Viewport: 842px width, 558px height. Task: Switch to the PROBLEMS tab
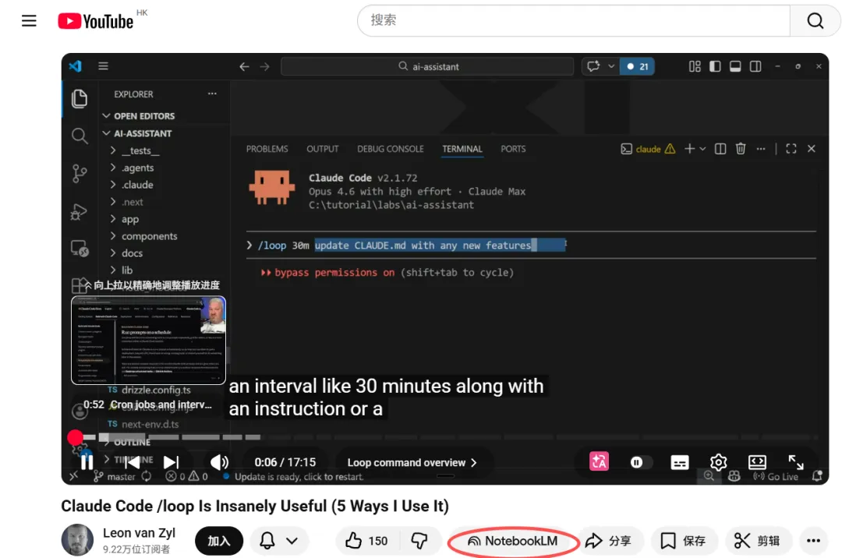tap(267, 149)
